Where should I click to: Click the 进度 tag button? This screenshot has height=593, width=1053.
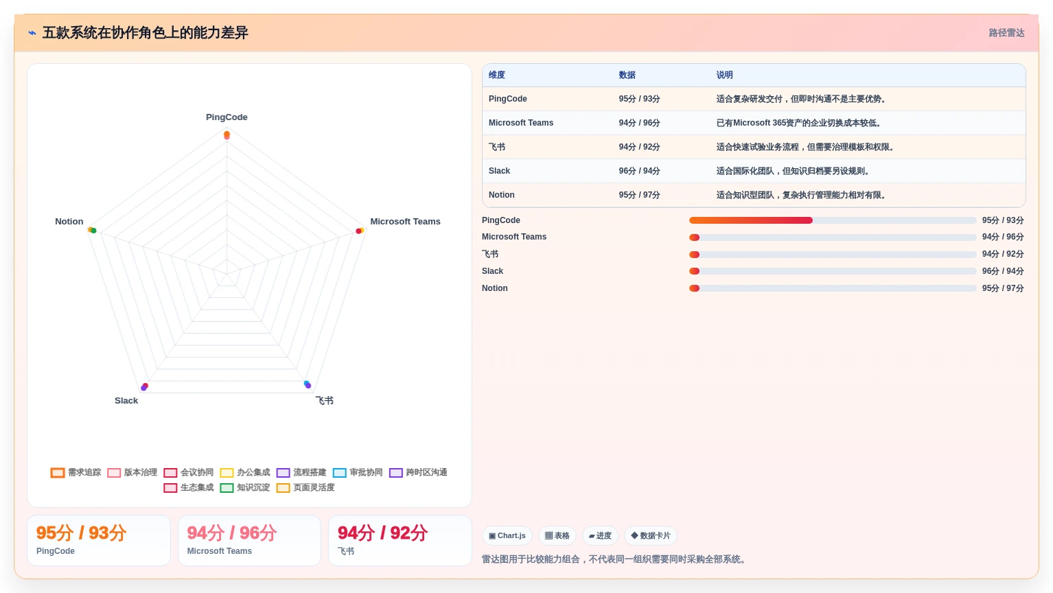pos(600,536)
